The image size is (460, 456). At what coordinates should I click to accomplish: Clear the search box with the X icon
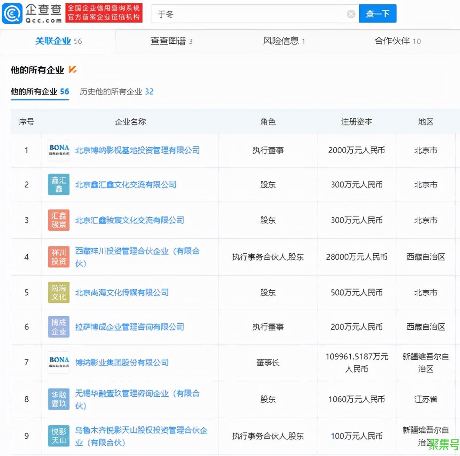click(351, 14)
